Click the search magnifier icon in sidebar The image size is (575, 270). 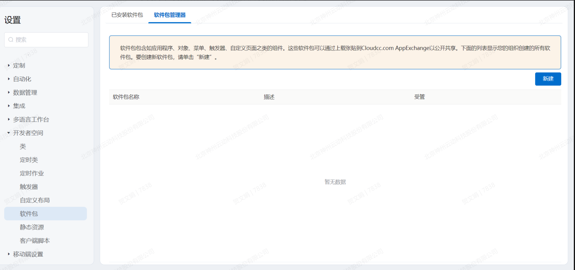point(11,40)
